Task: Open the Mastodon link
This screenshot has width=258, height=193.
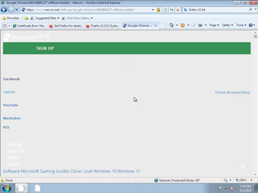Action: [x=12, y=118]
